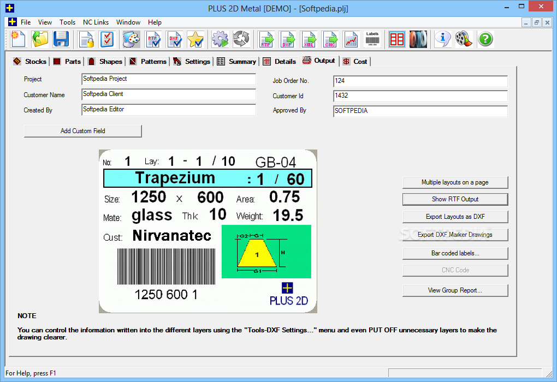The image size is (557, 382).
Task: Click the Add Custom Field button
Action: (x=83, y=131)
